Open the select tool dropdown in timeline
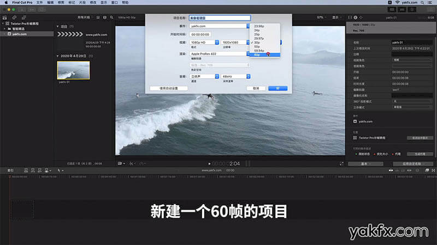The image size is (437, 245). (x=60, y=170)
